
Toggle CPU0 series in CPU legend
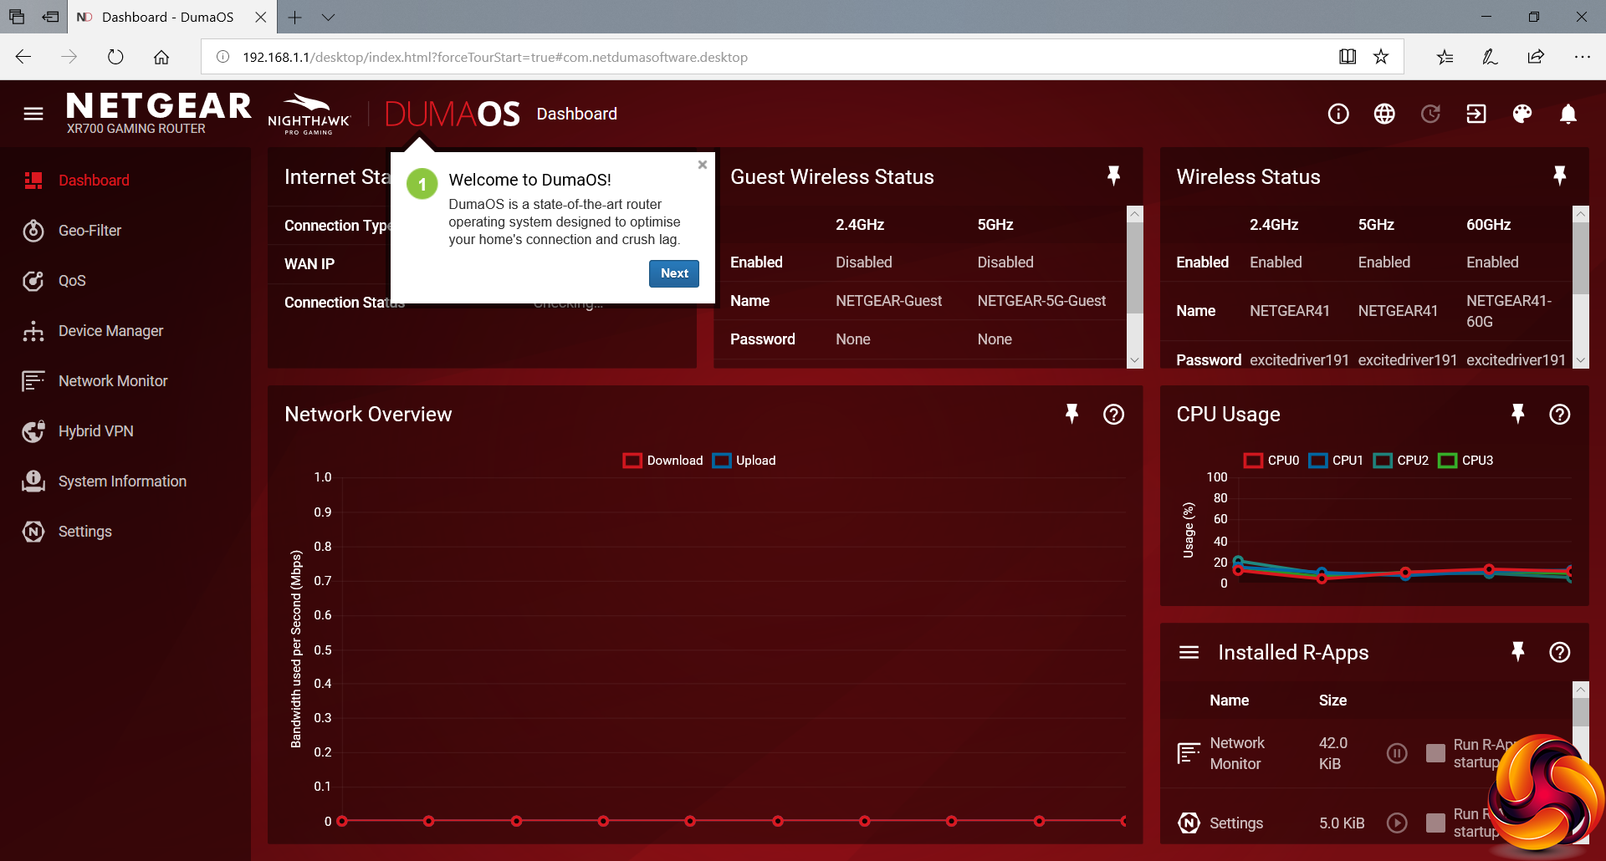(x=1271, y=461)
